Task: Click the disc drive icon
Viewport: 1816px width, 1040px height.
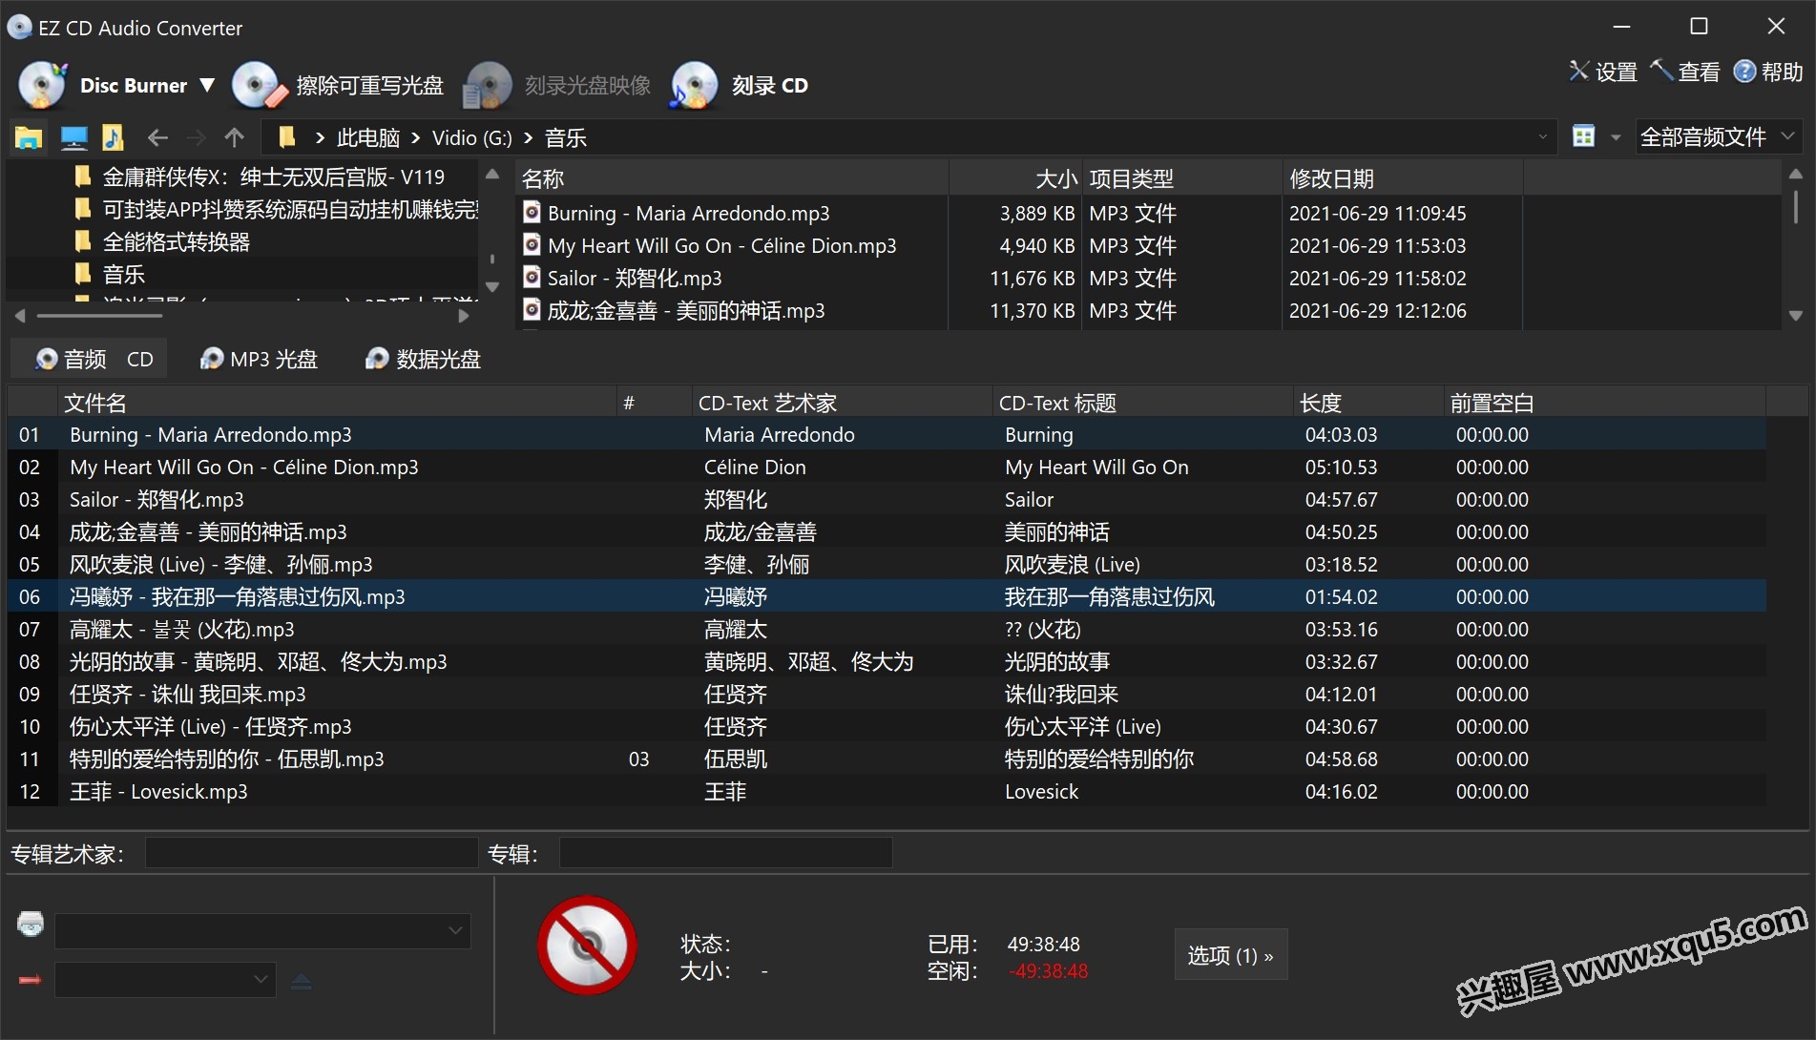Action: point(31,924)
